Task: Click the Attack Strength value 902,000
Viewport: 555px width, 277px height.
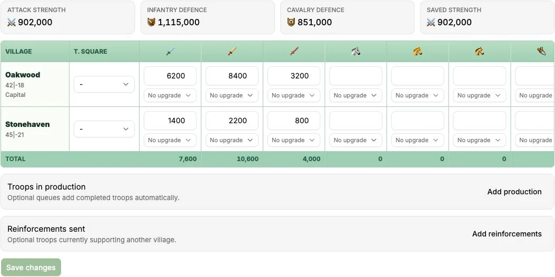Action: point(35,22)
